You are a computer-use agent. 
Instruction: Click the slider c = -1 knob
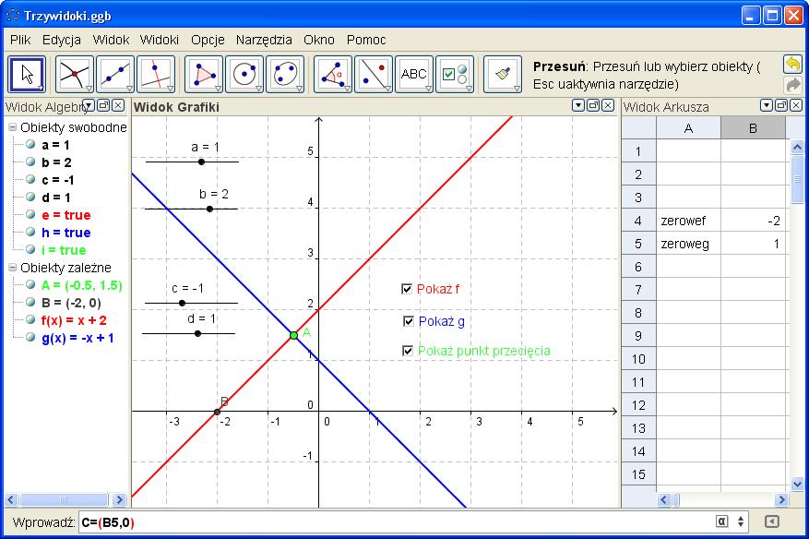[182, 303]
